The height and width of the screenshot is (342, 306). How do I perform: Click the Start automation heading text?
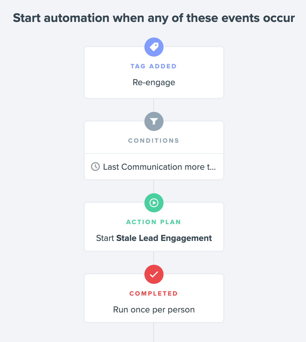(154, 18)
